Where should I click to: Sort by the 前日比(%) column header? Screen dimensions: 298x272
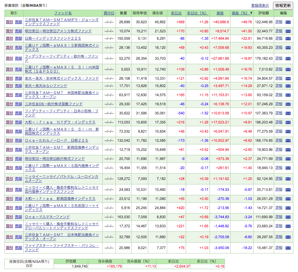(198, 13)
